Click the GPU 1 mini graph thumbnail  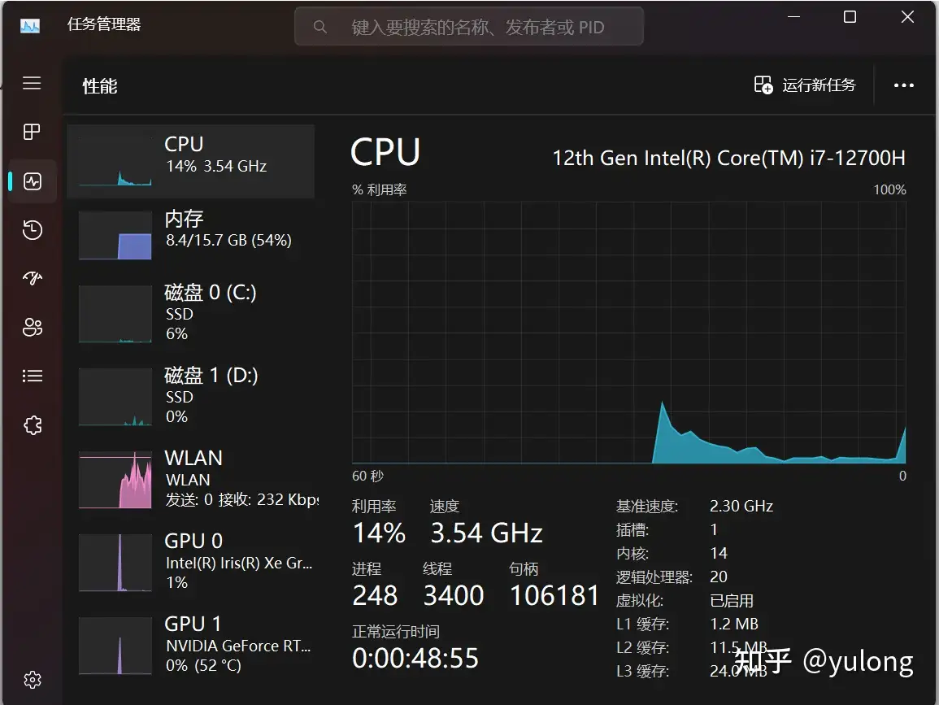[x=115, y=646]
